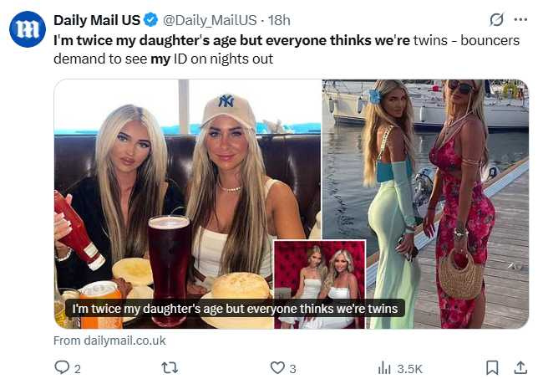View post analytics bar chart icon
The image size is (543, 379).
pyautogui.click(x=384, y=367)
